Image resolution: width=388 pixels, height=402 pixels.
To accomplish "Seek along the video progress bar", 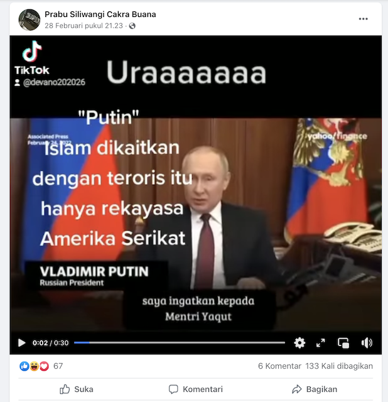I will 180,342.
